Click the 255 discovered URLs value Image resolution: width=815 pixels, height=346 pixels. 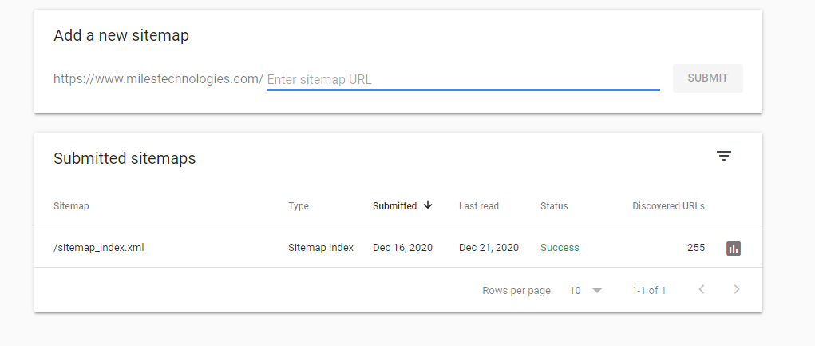(x=695, y=248)
